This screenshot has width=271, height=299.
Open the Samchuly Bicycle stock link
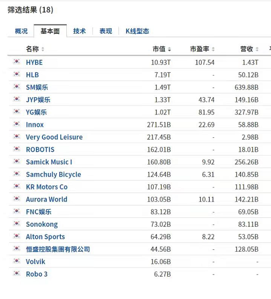(x=53, y=175)
